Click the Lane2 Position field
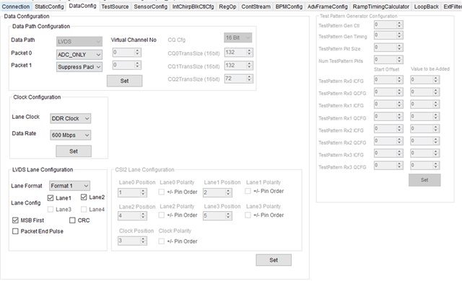This screenshot has width=462, height=281. 132,215
